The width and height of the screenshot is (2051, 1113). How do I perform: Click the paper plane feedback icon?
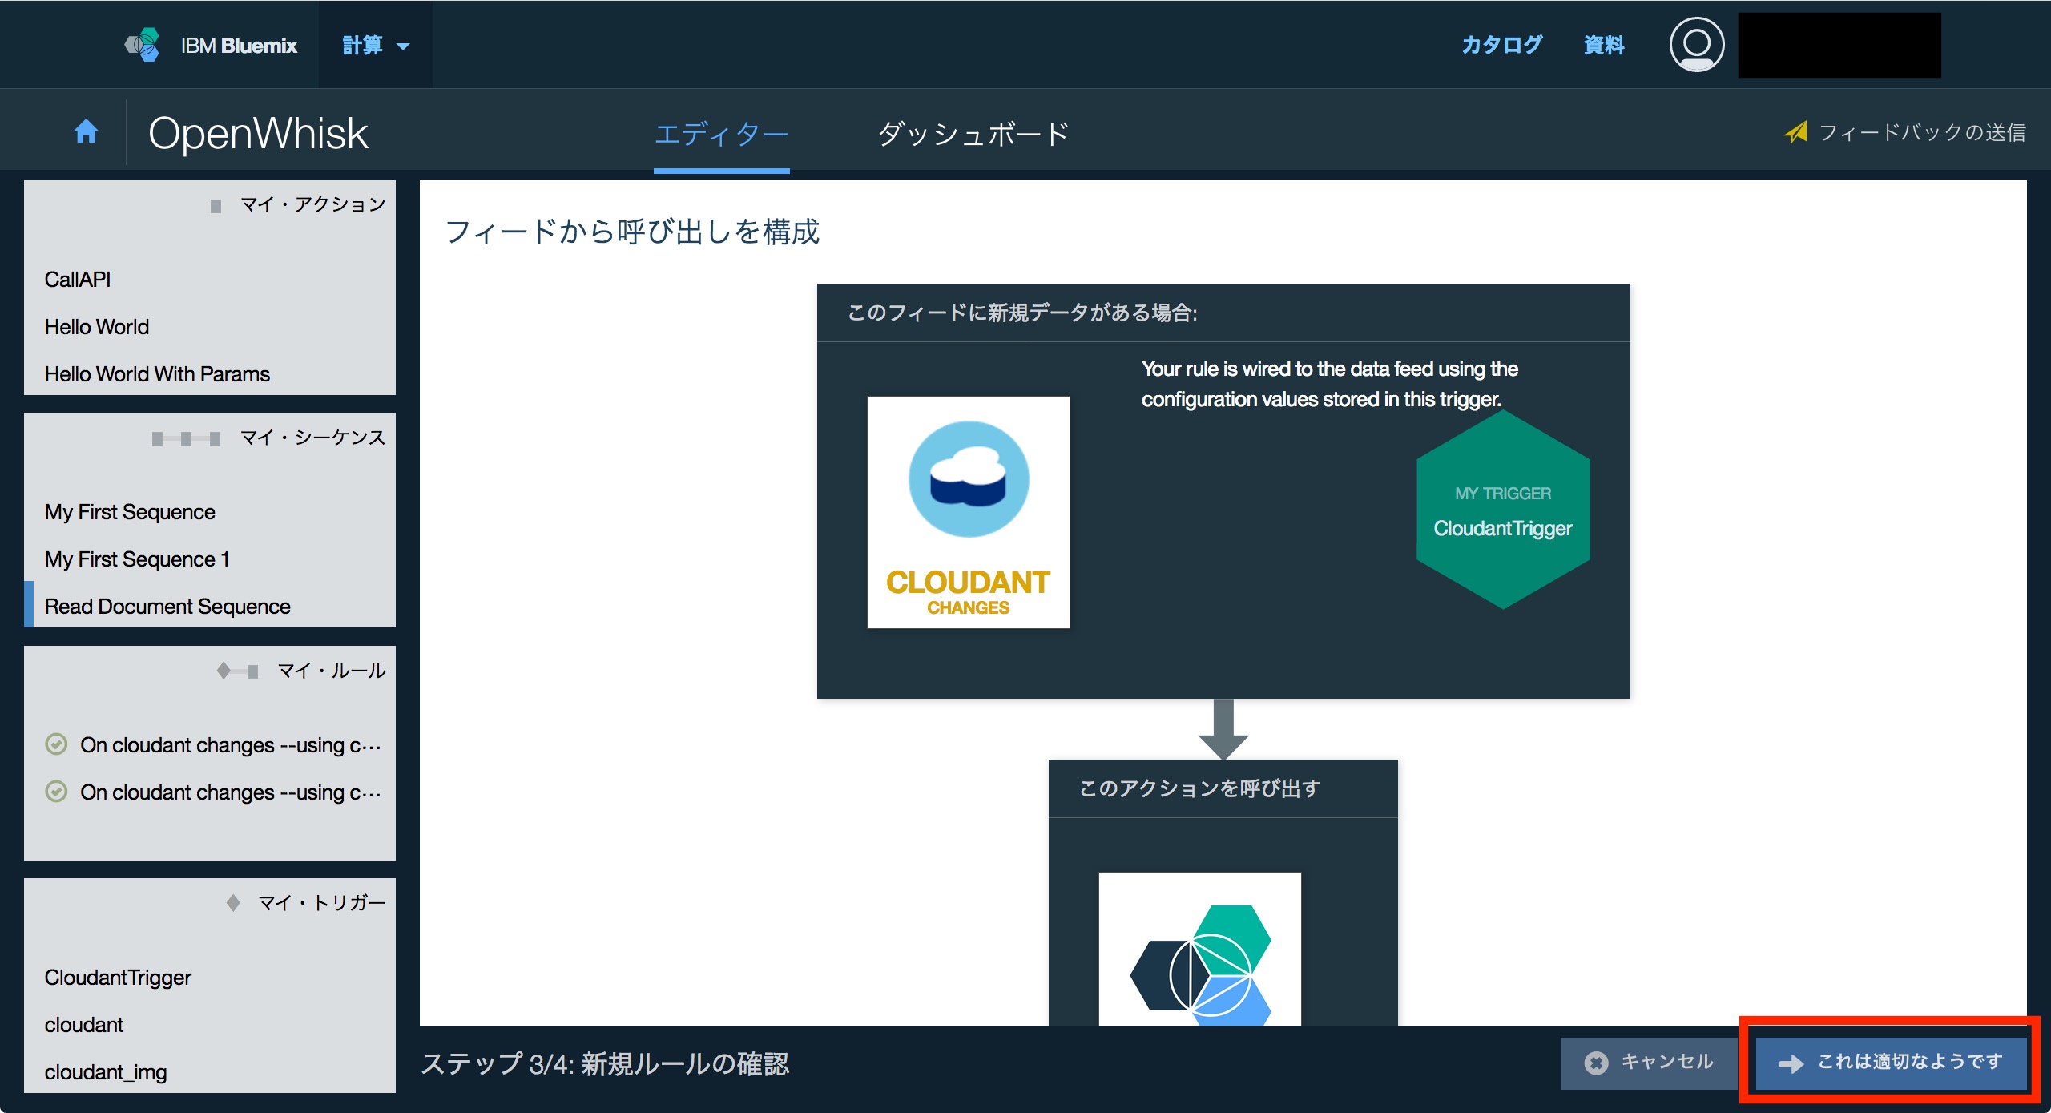pos(1795,132)
